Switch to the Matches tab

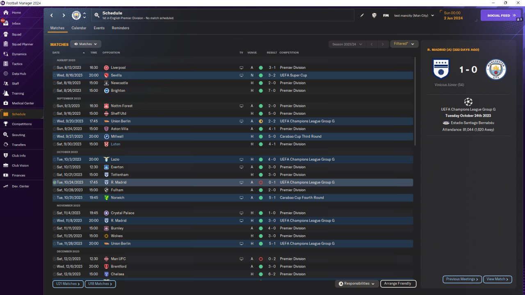point(57,28)
